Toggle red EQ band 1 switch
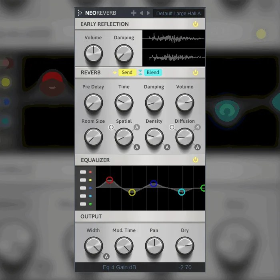 (x=83, y=172)
